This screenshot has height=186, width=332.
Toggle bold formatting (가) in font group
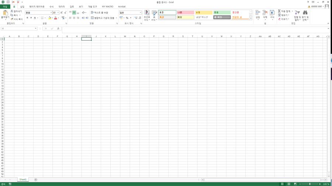(27, 18)
